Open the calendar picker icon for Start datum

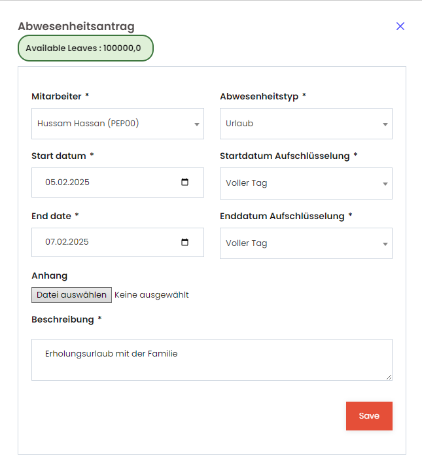(x=185, y=182)
